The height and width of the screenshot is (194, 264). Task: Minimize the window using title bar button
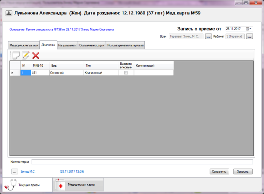(239, 3)
